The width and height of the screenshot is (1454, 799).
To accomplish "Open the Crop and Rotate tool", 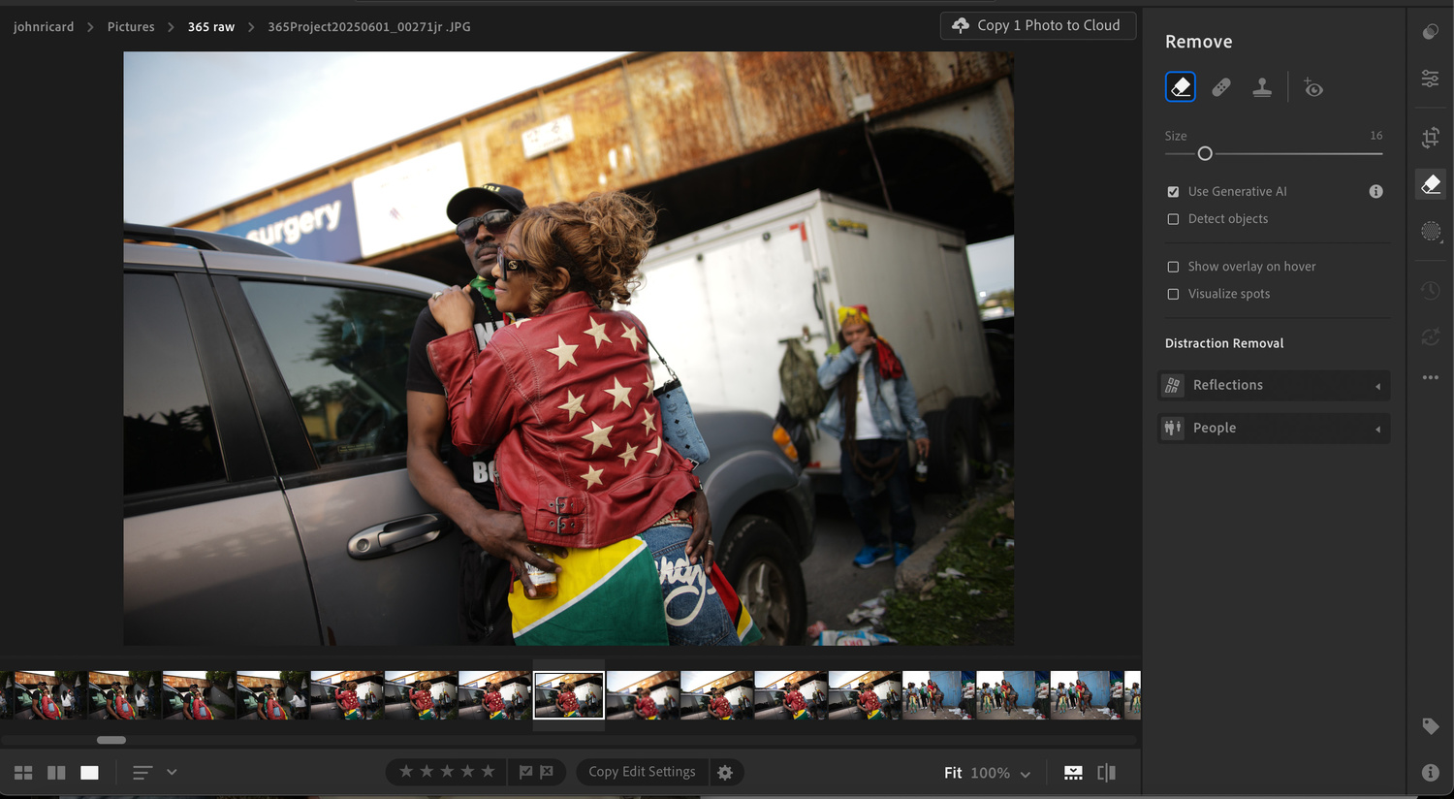I will (1430, 138).
